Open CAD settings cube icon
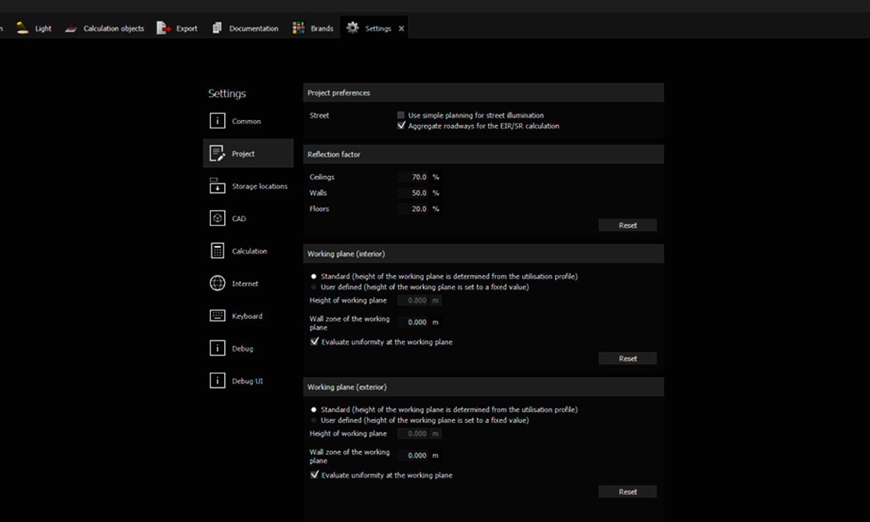 (x=217, y=219)
